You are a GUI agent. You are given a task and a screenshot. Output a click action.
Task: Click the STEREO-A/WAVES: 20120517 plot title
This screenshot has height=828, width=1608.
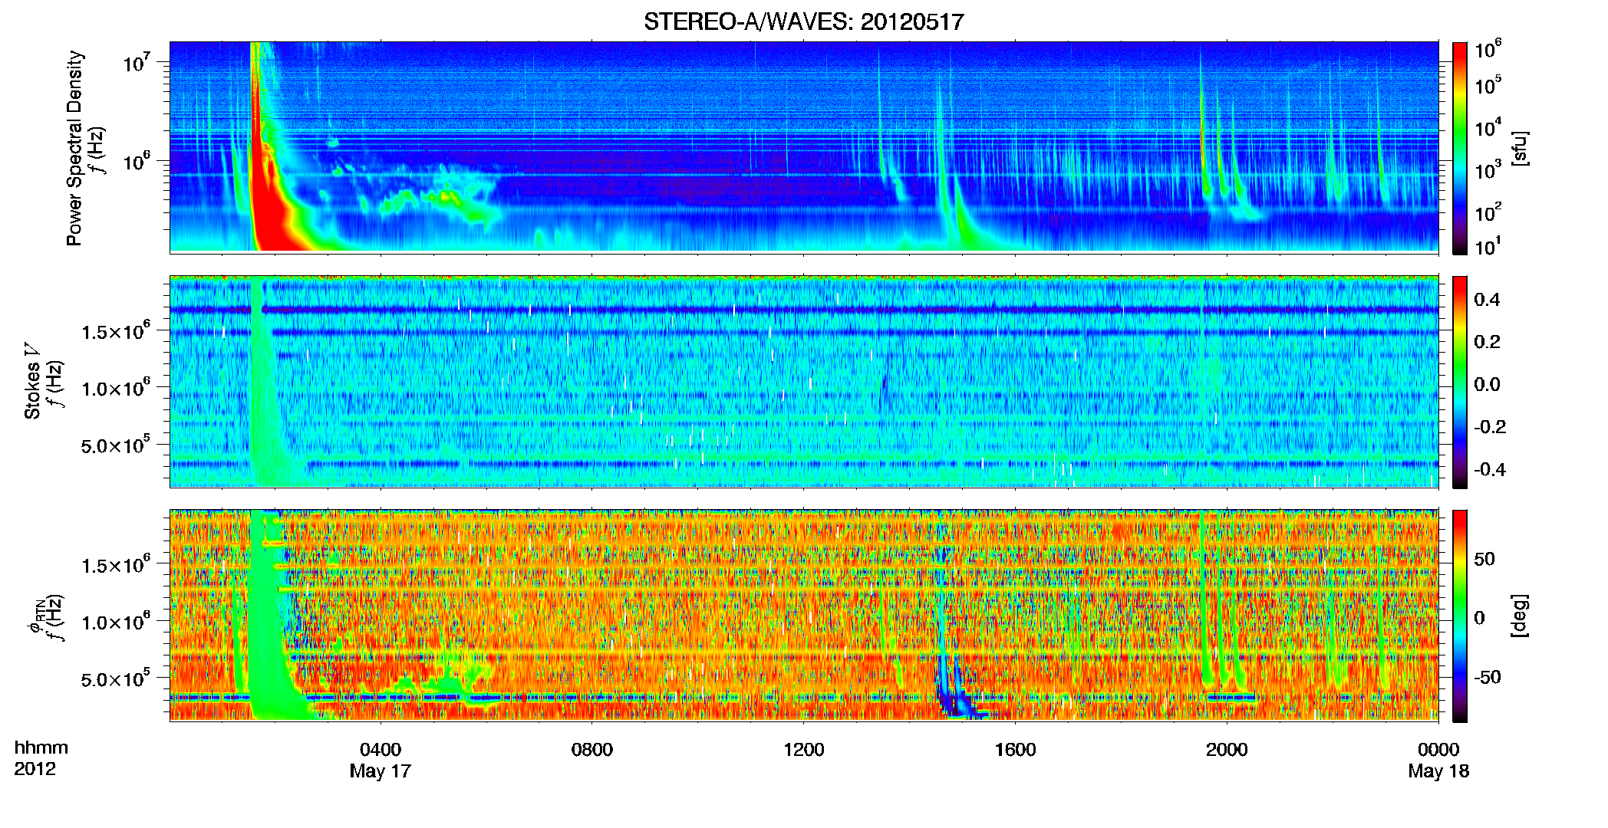[803, 21]
